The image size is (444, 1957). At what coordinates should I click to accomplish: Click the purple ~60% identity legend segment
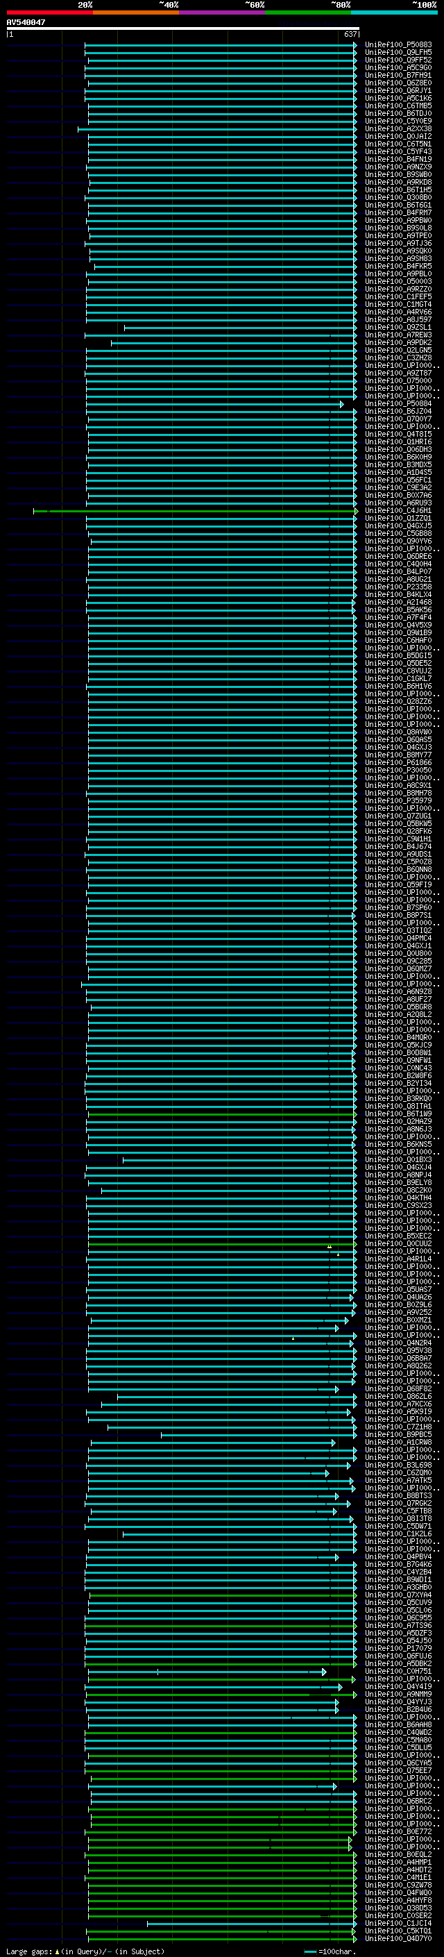coord(223,12)
